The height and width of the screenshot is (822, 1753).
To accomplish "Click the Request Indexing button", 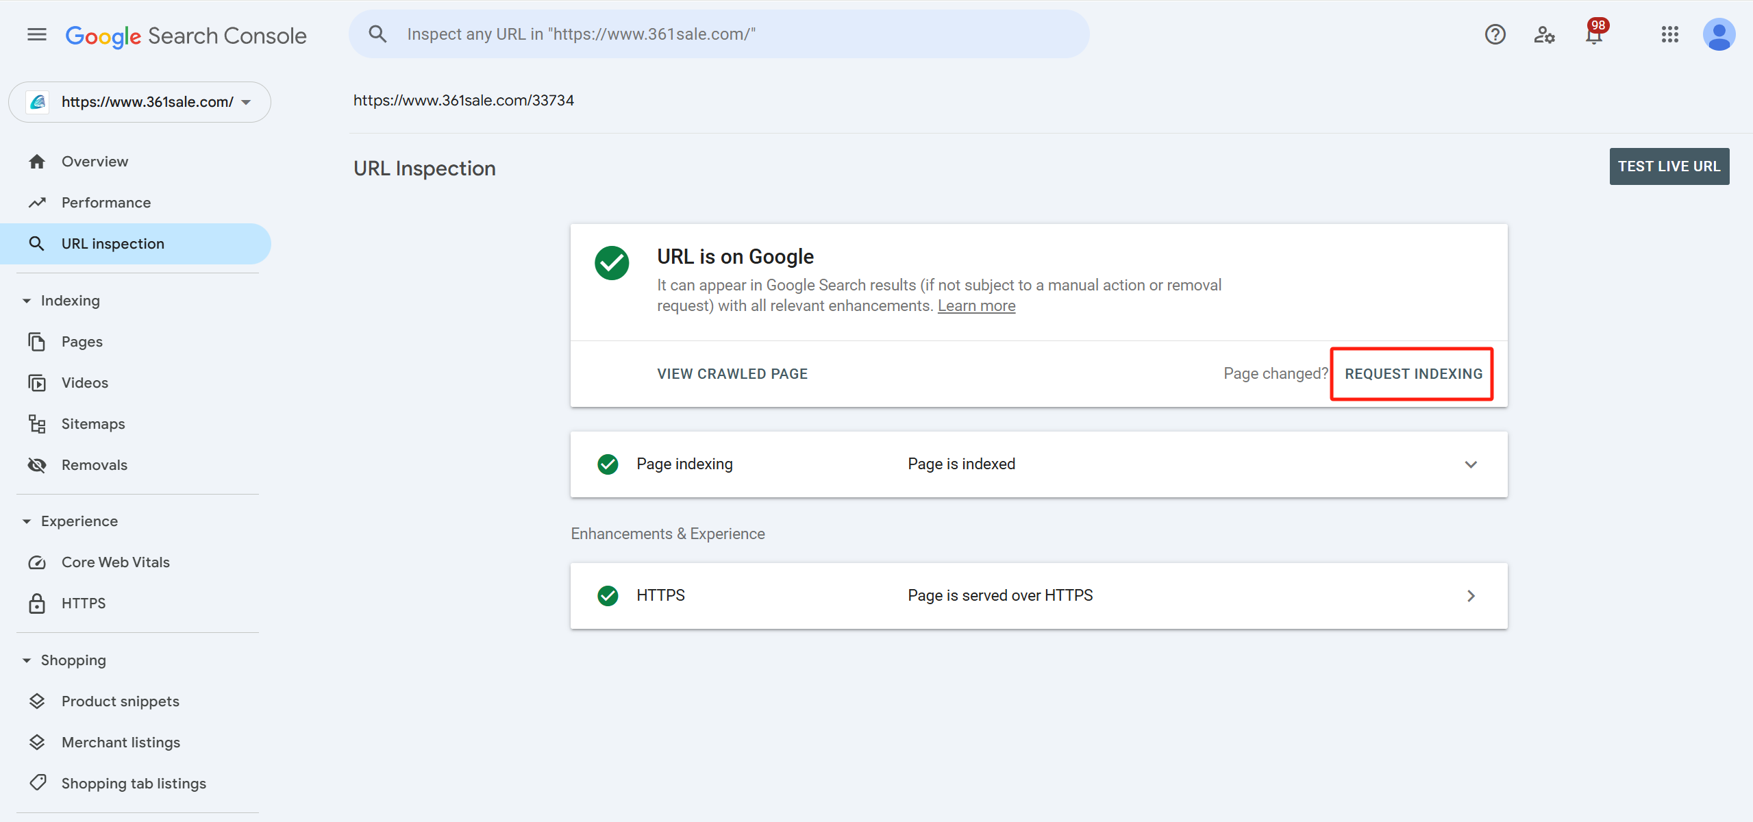I will pyautogui.click(x=1413, y=374).
